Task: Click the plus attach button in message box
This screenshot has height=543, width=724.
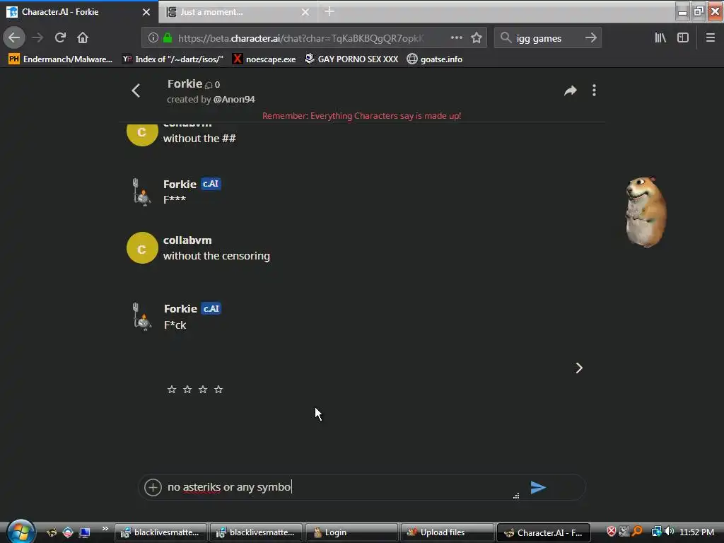Action: (153, 487)
